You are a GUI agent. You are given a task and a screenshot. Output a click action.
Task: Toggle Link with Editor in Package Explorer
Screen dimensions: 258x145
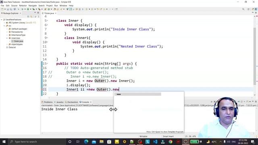click(31, 17)
